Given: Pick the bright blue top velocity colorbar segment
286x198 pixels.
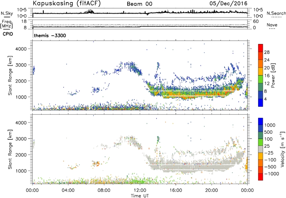Looking at the screenshot, I should tap(261, 121).
